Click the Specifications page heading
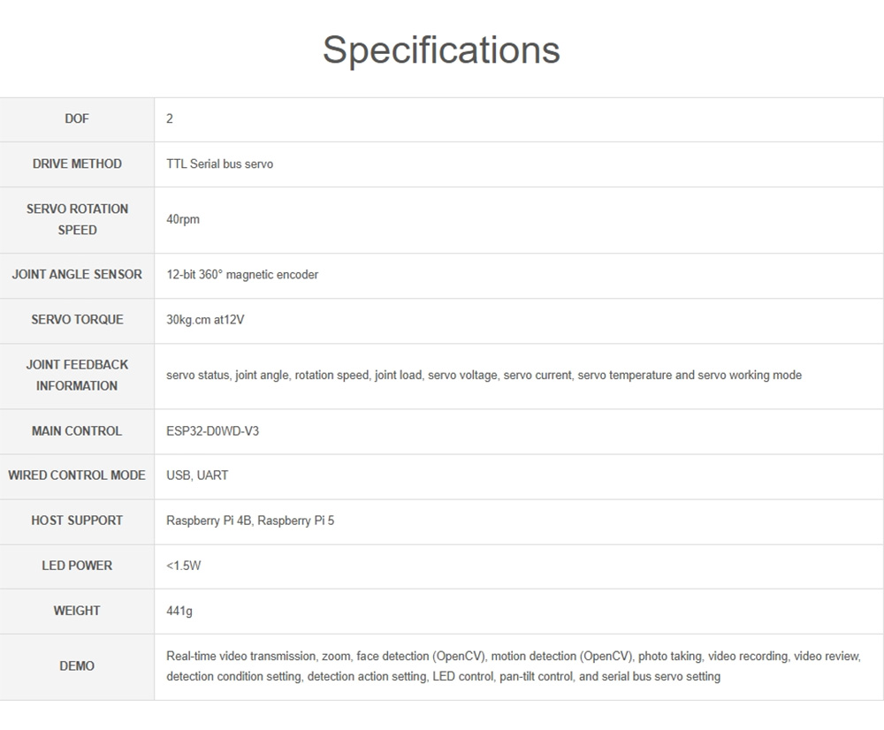This screenshot has width=884, height=730. click(x=441, y=49)
